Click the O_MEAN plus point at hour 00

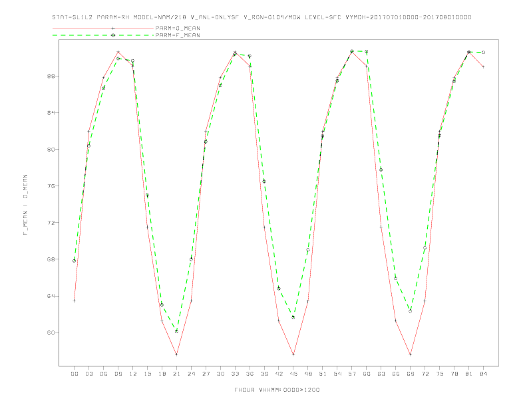(x=75, y=301)
